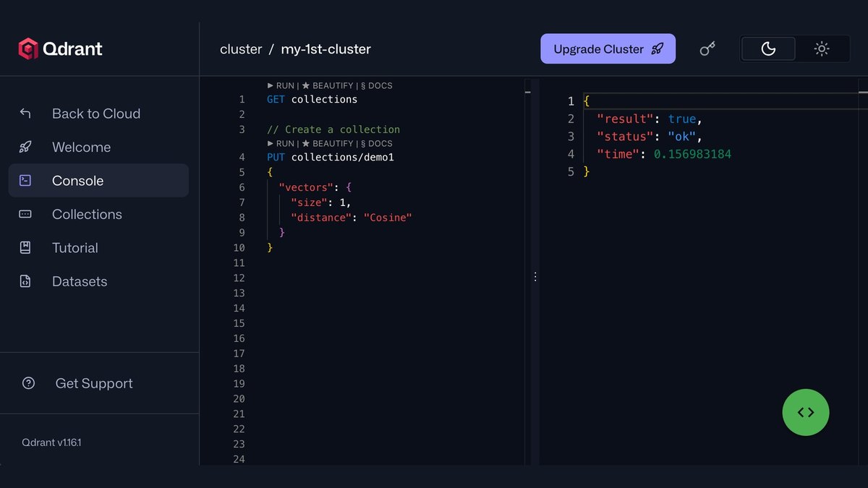Open the Collections menu item
The height and width of the screenshot is (488, 868).
click(x=98, y=214)
